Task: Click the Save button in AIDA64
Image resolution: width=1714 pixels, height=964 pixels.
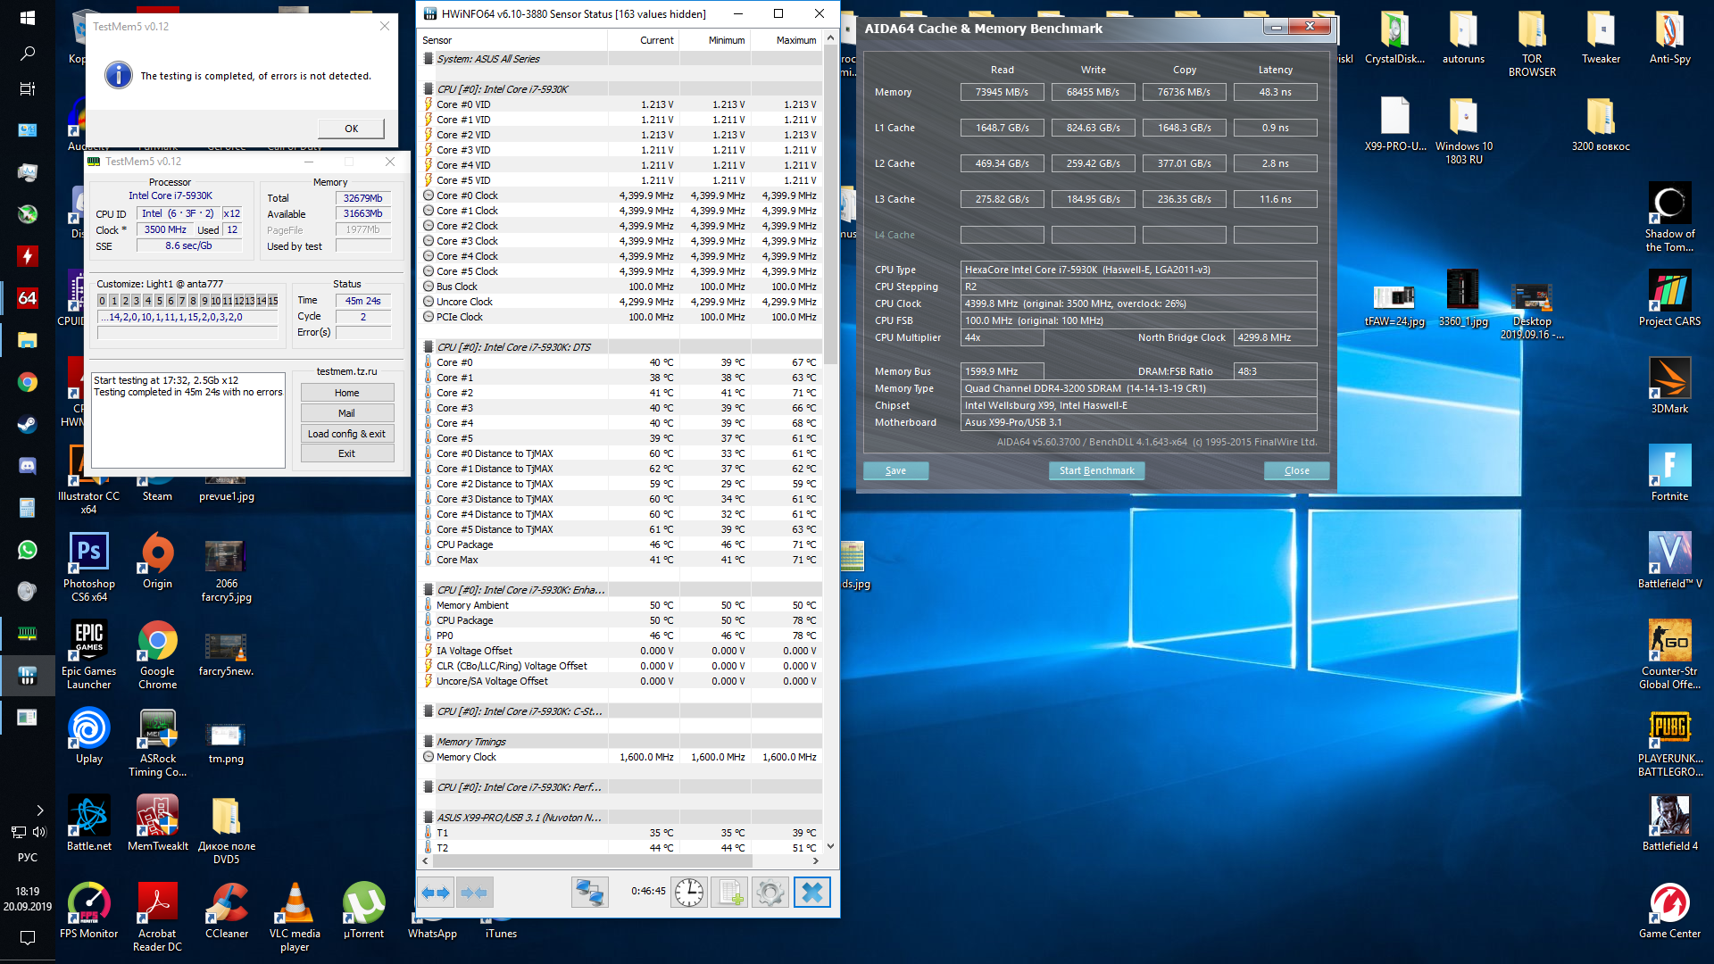Action: click(895, 470)
